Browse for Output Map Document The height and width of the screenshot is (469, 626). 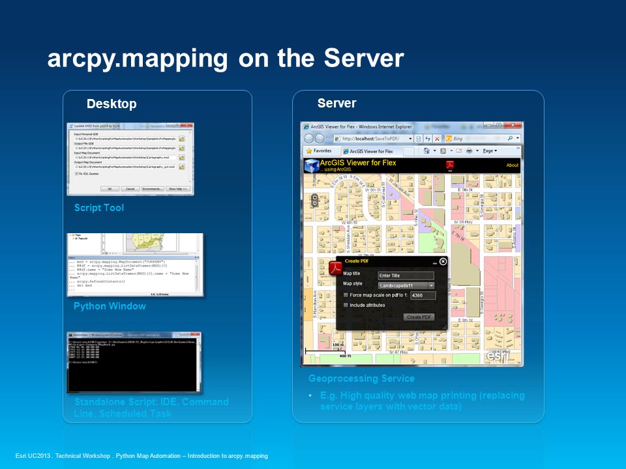point(182,167)
